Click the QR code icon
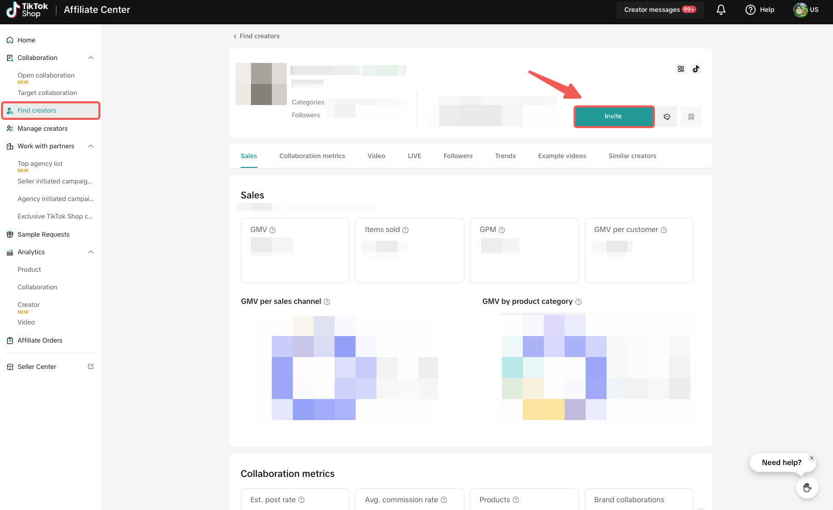833x510 pixels. (681, 69)
